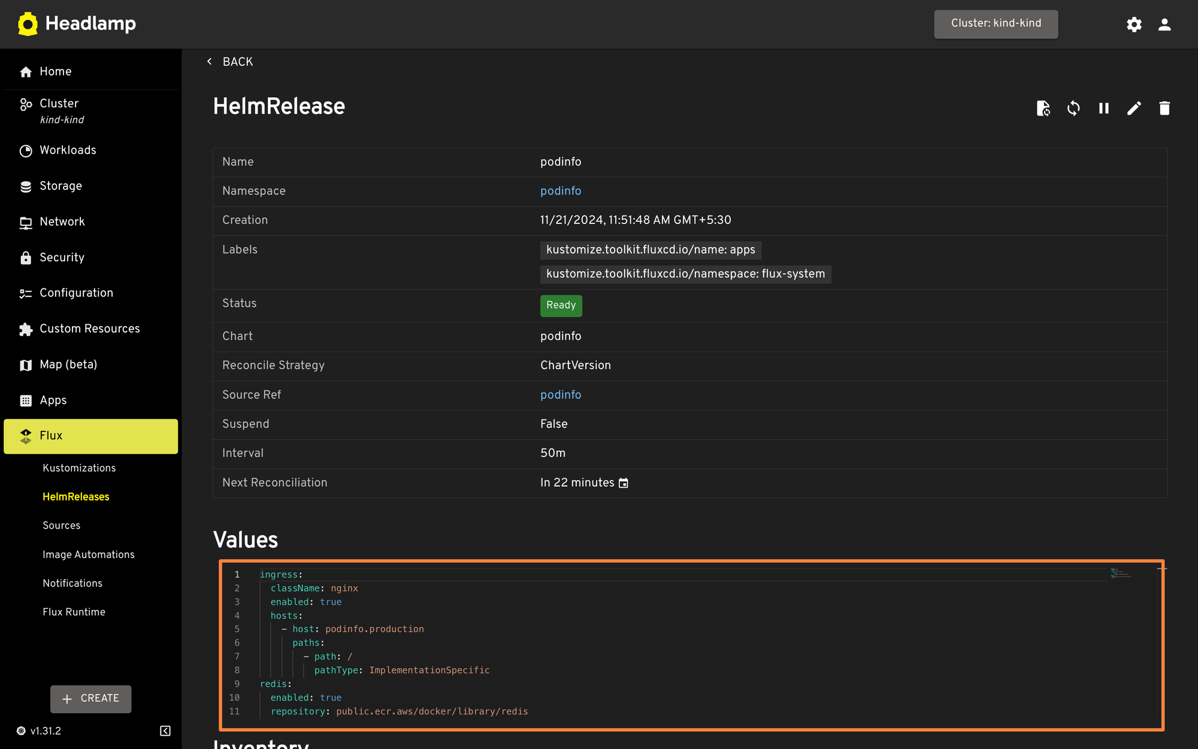Go to Sources under Flux
This screenshot has width=1198, height=749.
61,525
